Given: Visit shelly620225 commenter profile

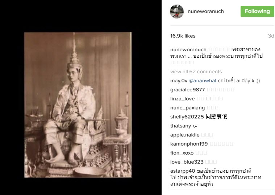Looking at the screenshot, I should point(187,117).
